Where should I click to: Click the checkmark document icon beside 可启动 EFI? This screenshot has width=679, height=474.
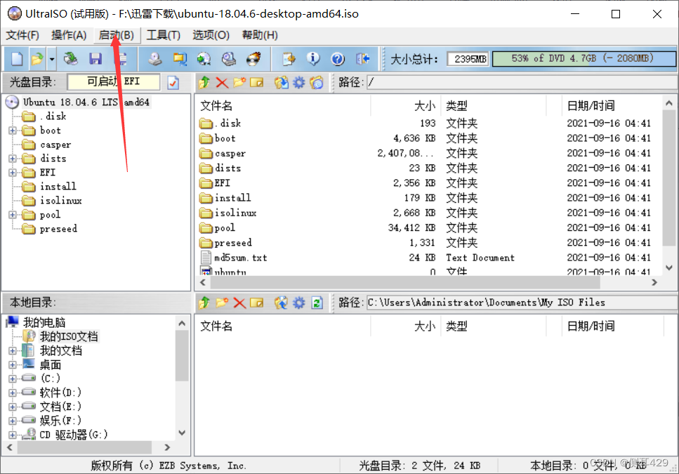(x=173, y=82)
